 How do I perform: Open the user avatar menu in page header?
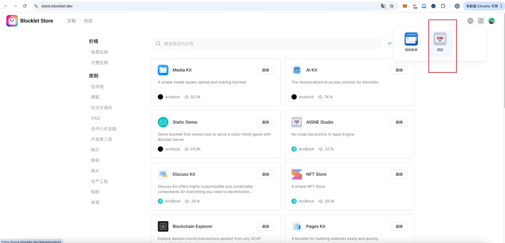tap(491, 21)
